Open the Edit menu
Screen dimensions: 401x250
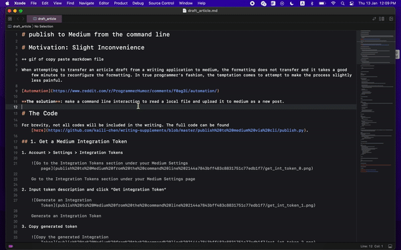45,3
